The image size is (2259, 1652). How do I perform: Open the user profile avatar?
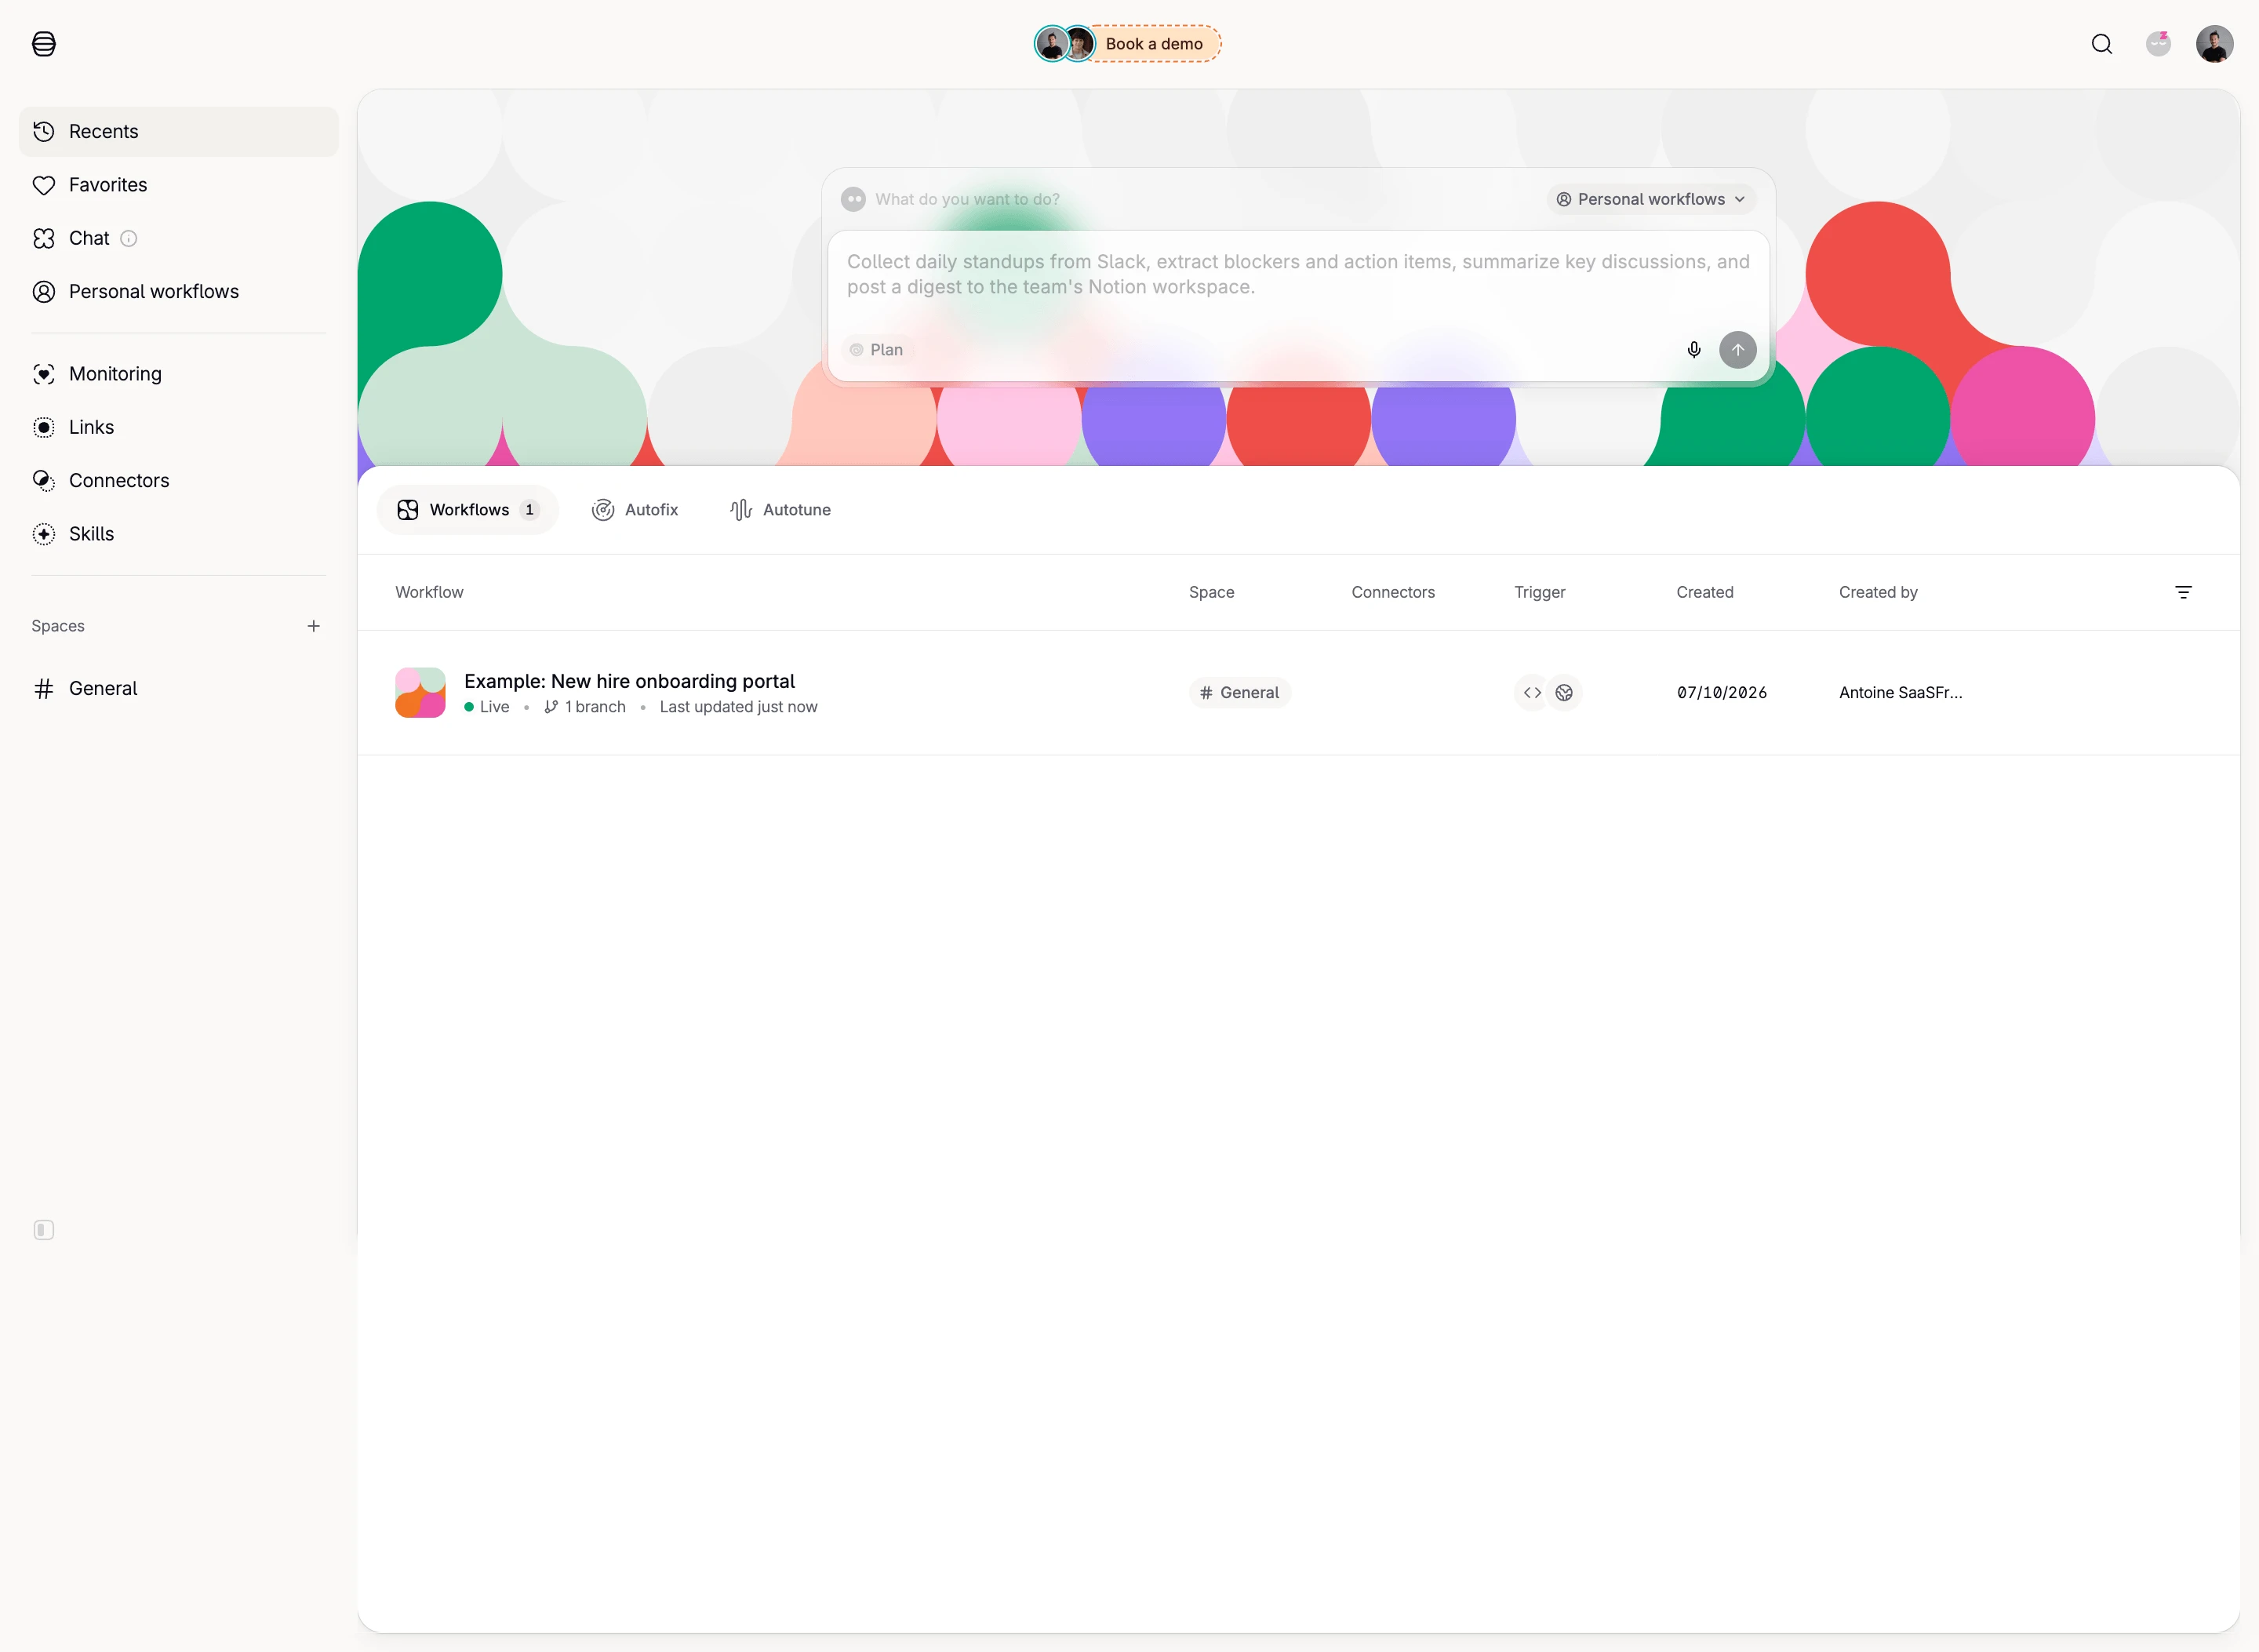pyautogui.click(x=2214, y=44)
